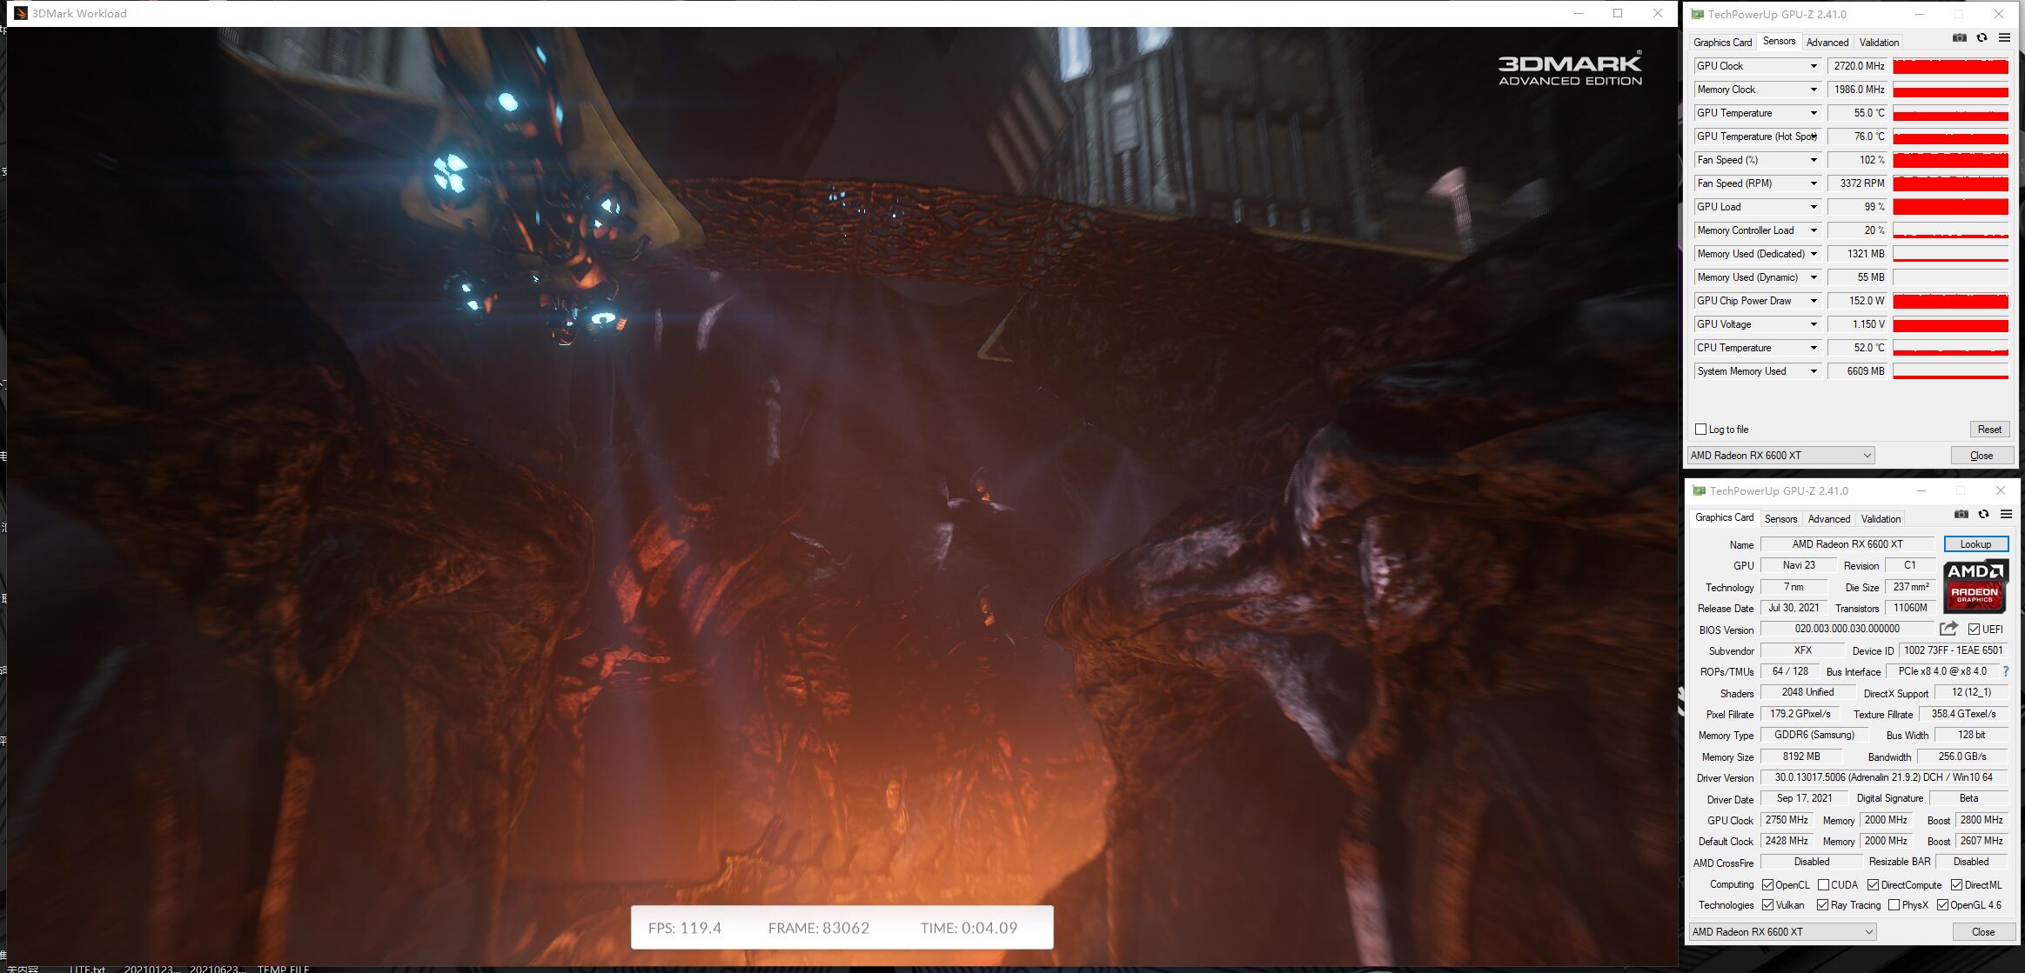The image size is (2025, 973).
Task: Select Advanced tab in lower GPU-Z window
Action: coord(1828,519)
